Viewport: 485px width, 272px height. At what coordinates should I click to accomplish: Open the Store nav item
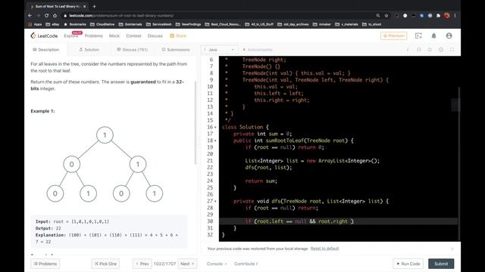178,36
